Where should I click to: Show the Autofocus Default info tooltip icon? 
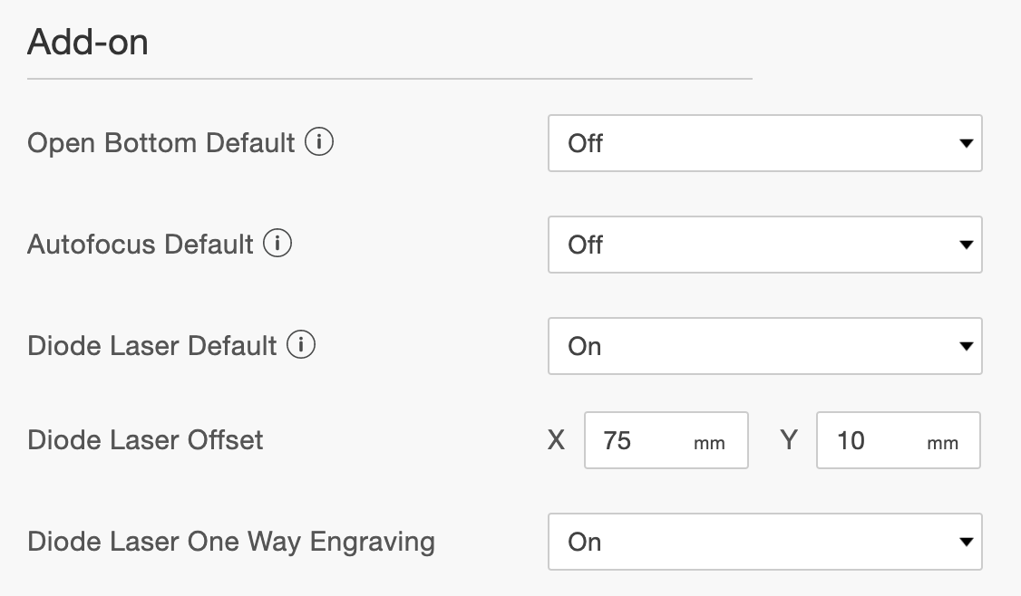click(x=277, y=244)
